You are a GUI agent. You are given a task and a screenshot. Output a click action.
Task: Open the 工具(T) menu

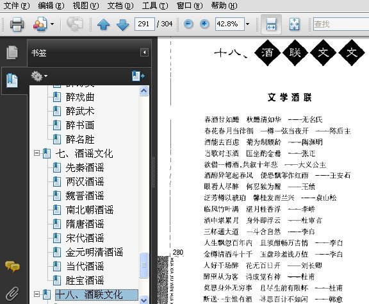pos(155,5)
